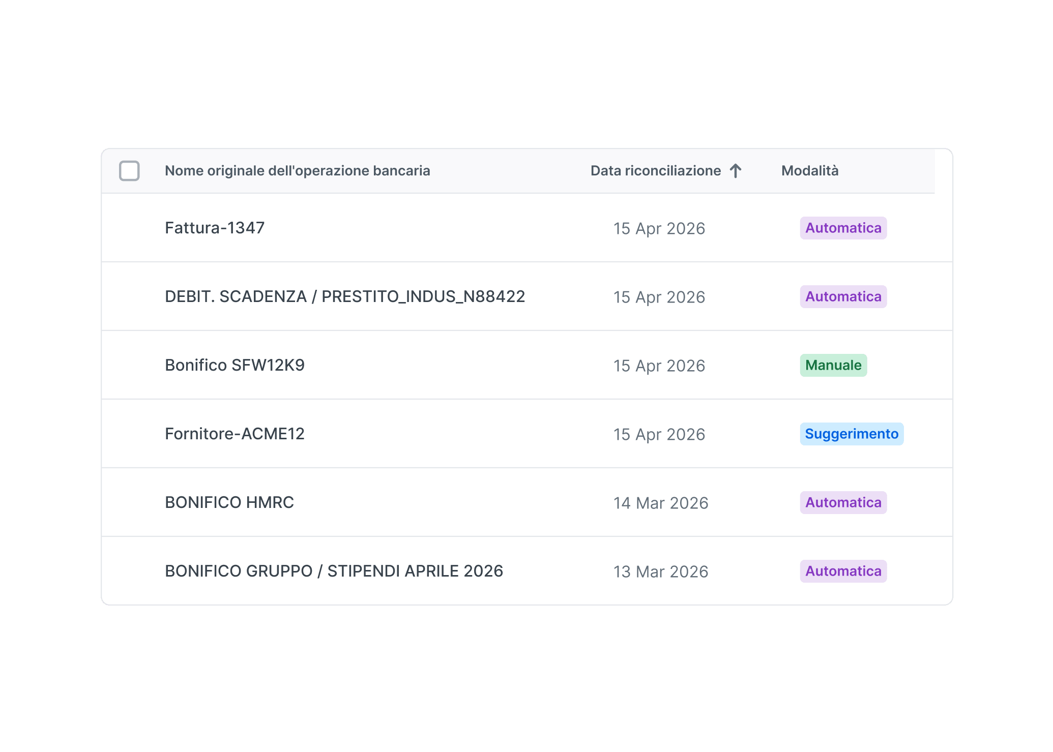Click Automatica badge on BONIFICO HMRC row
Image resolution: width=1053 pixels, height=752 pixels.
(x=843, y=502)
